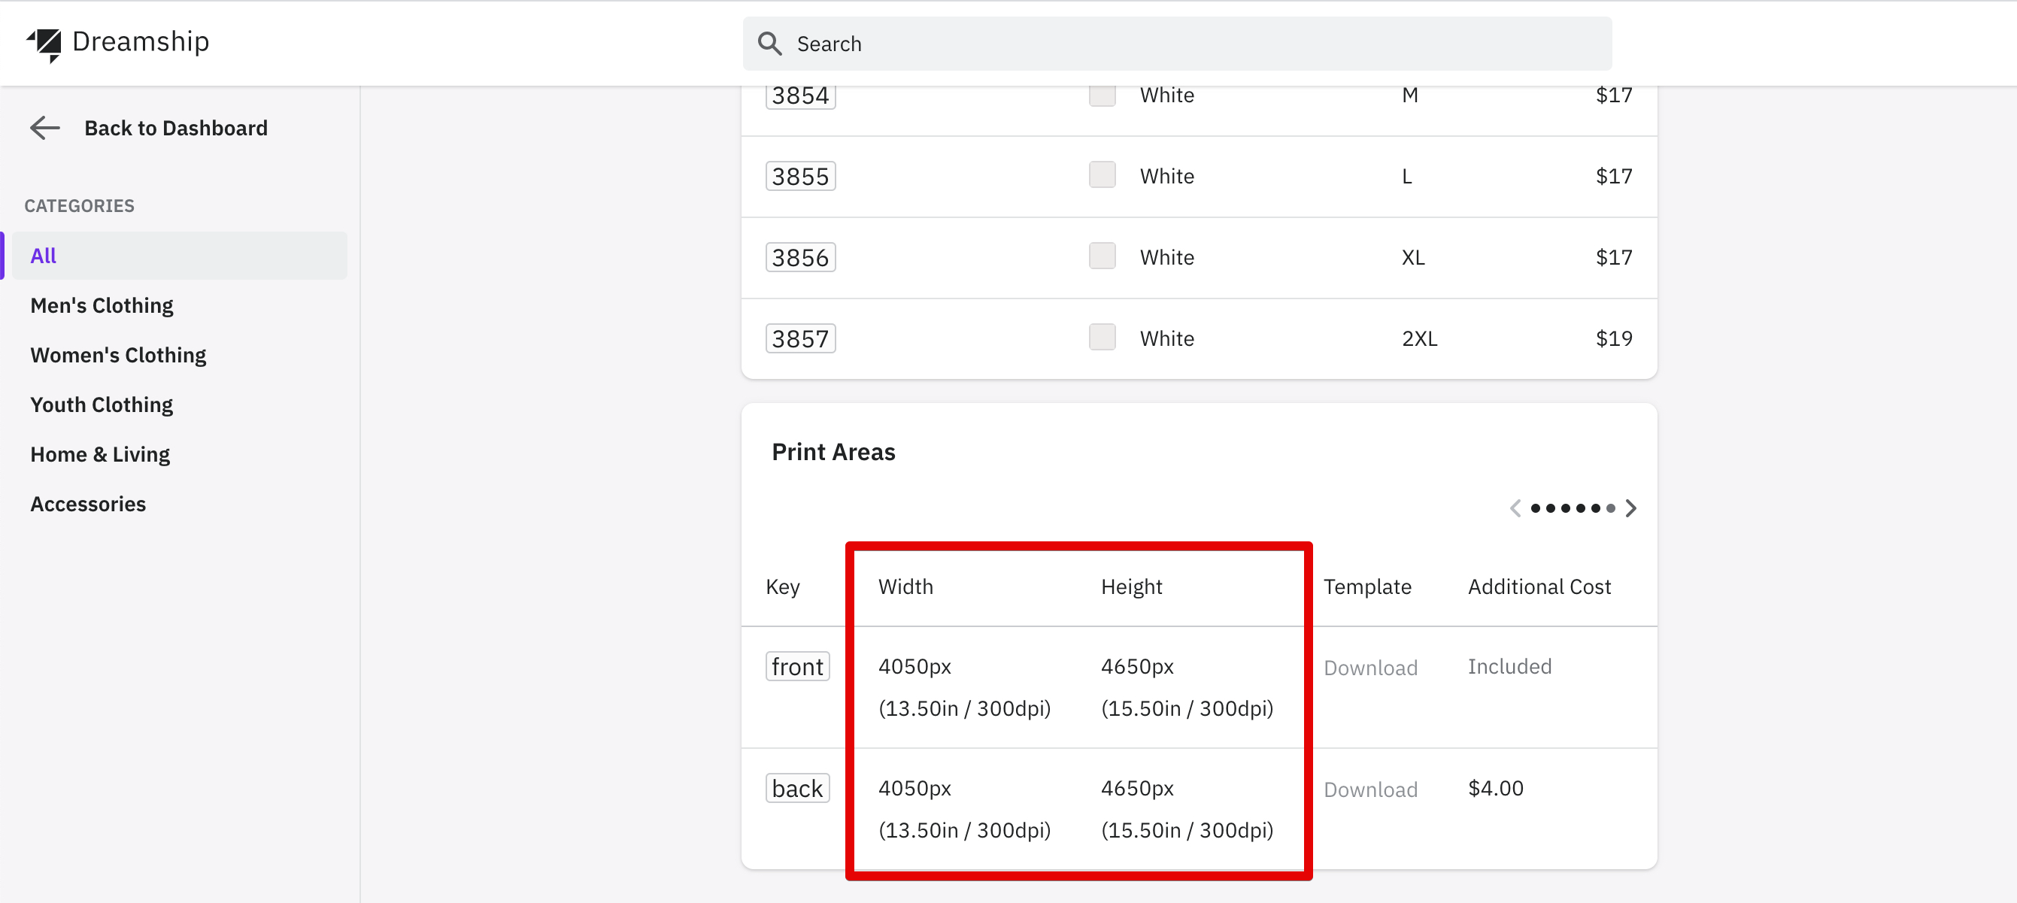Image resolution: width=2017 pixels, height=903 pixels.
Task: Click the front key badge
Action: [x=797, y=667]
